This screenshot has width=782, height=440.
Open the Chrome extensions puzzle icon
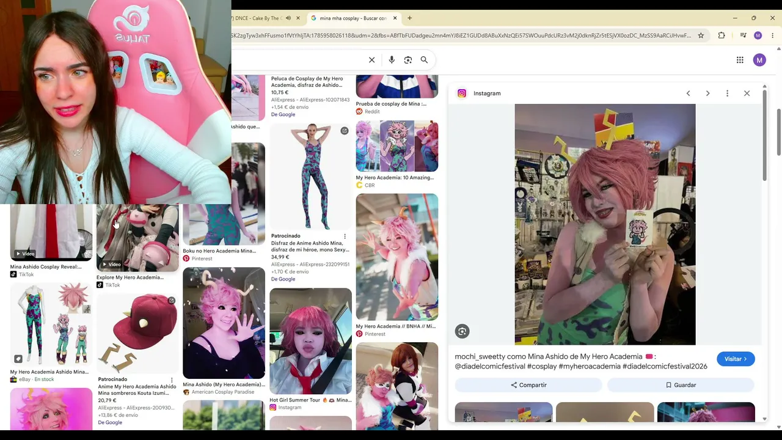tap(722, 35)
